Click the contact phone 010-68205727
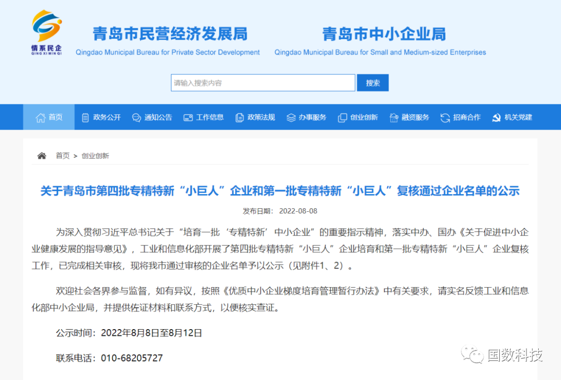This screenshot has width=561, height=380. point(131,358)
